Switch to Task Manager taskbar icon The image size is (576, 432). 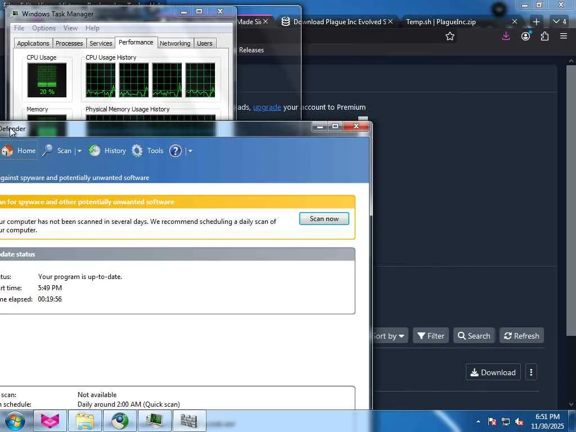click(x=154, y=421)
